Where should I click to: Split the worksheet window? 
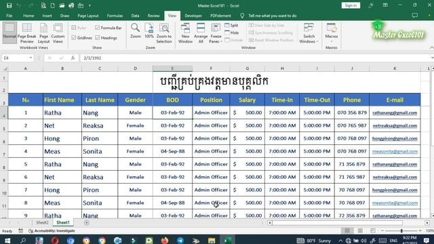[x=231, y=25]
